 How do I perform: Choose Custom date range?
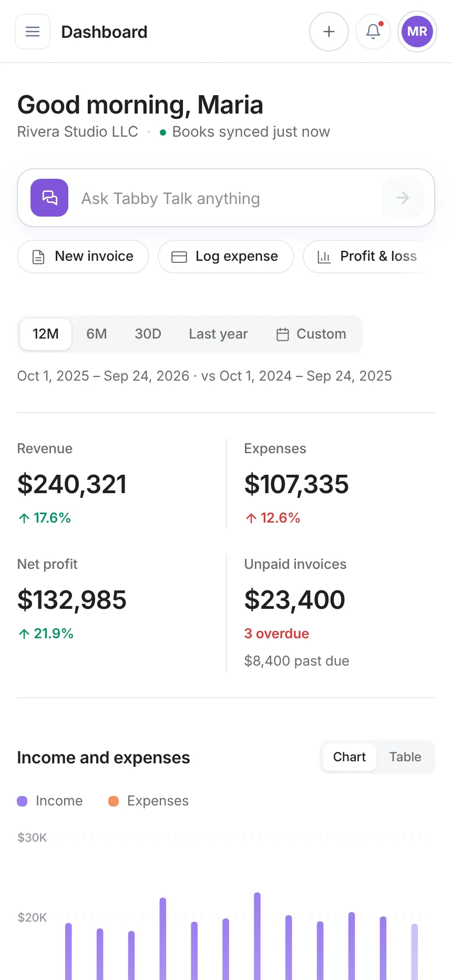click(x=311, y=334)
